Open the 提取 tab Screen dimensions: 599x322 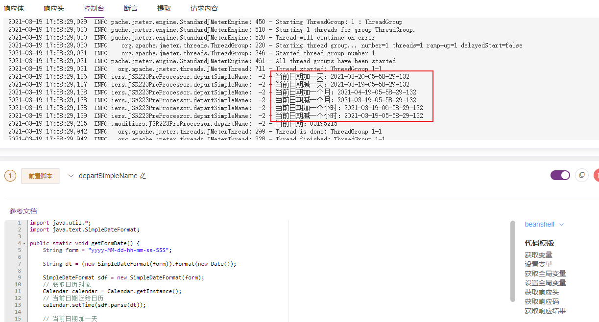(x=164, y=8)
